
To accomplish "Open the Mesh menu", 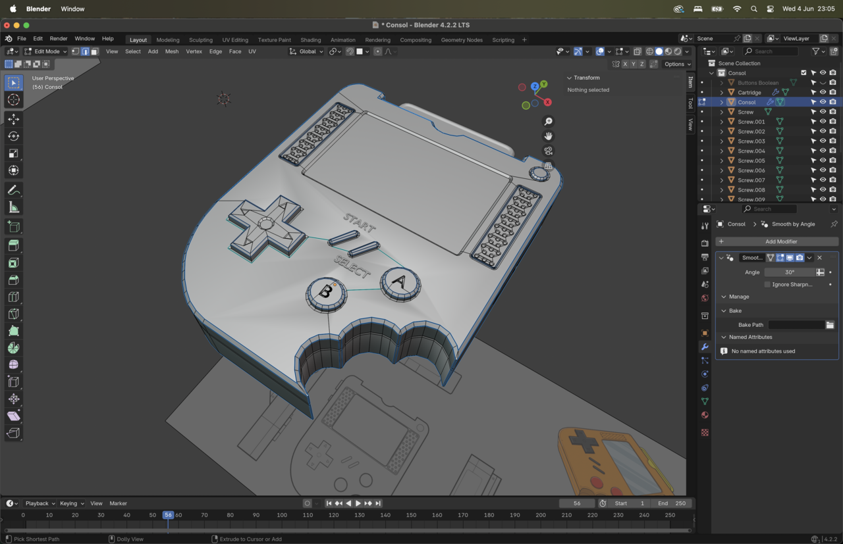I will click(172, 51).
